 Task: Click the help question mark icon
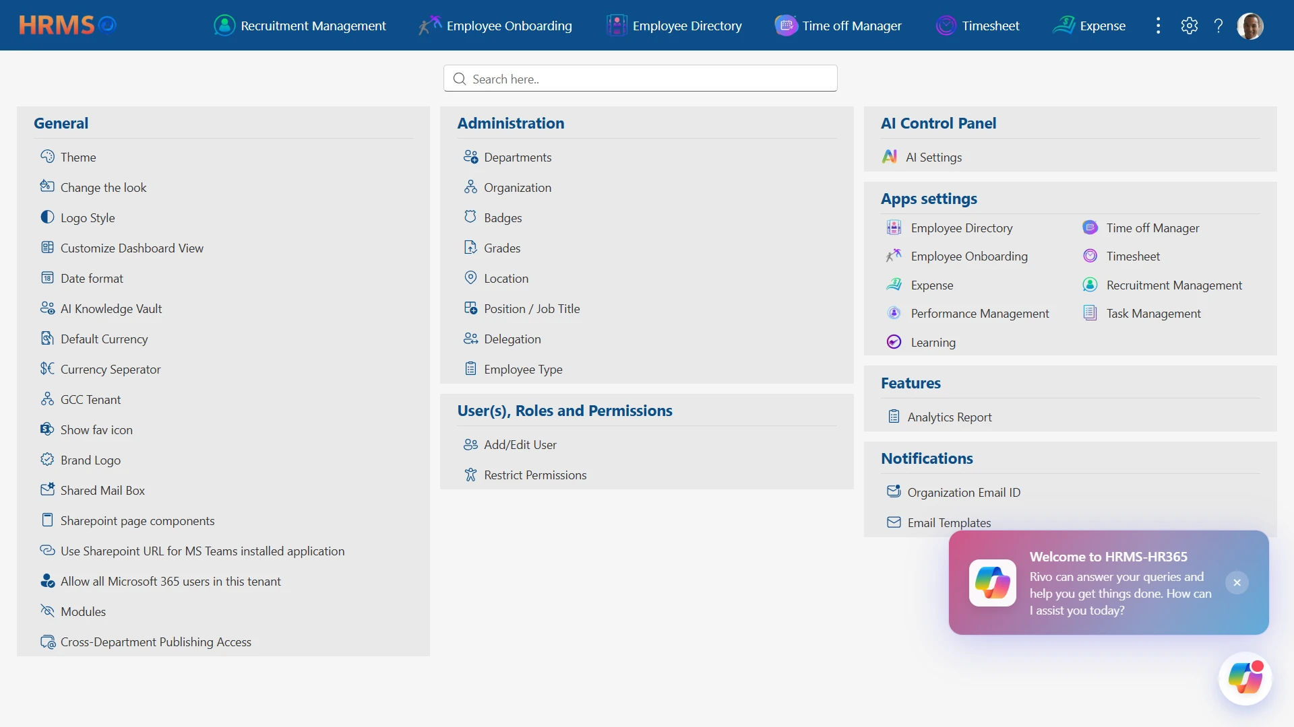click(1219, 26)
